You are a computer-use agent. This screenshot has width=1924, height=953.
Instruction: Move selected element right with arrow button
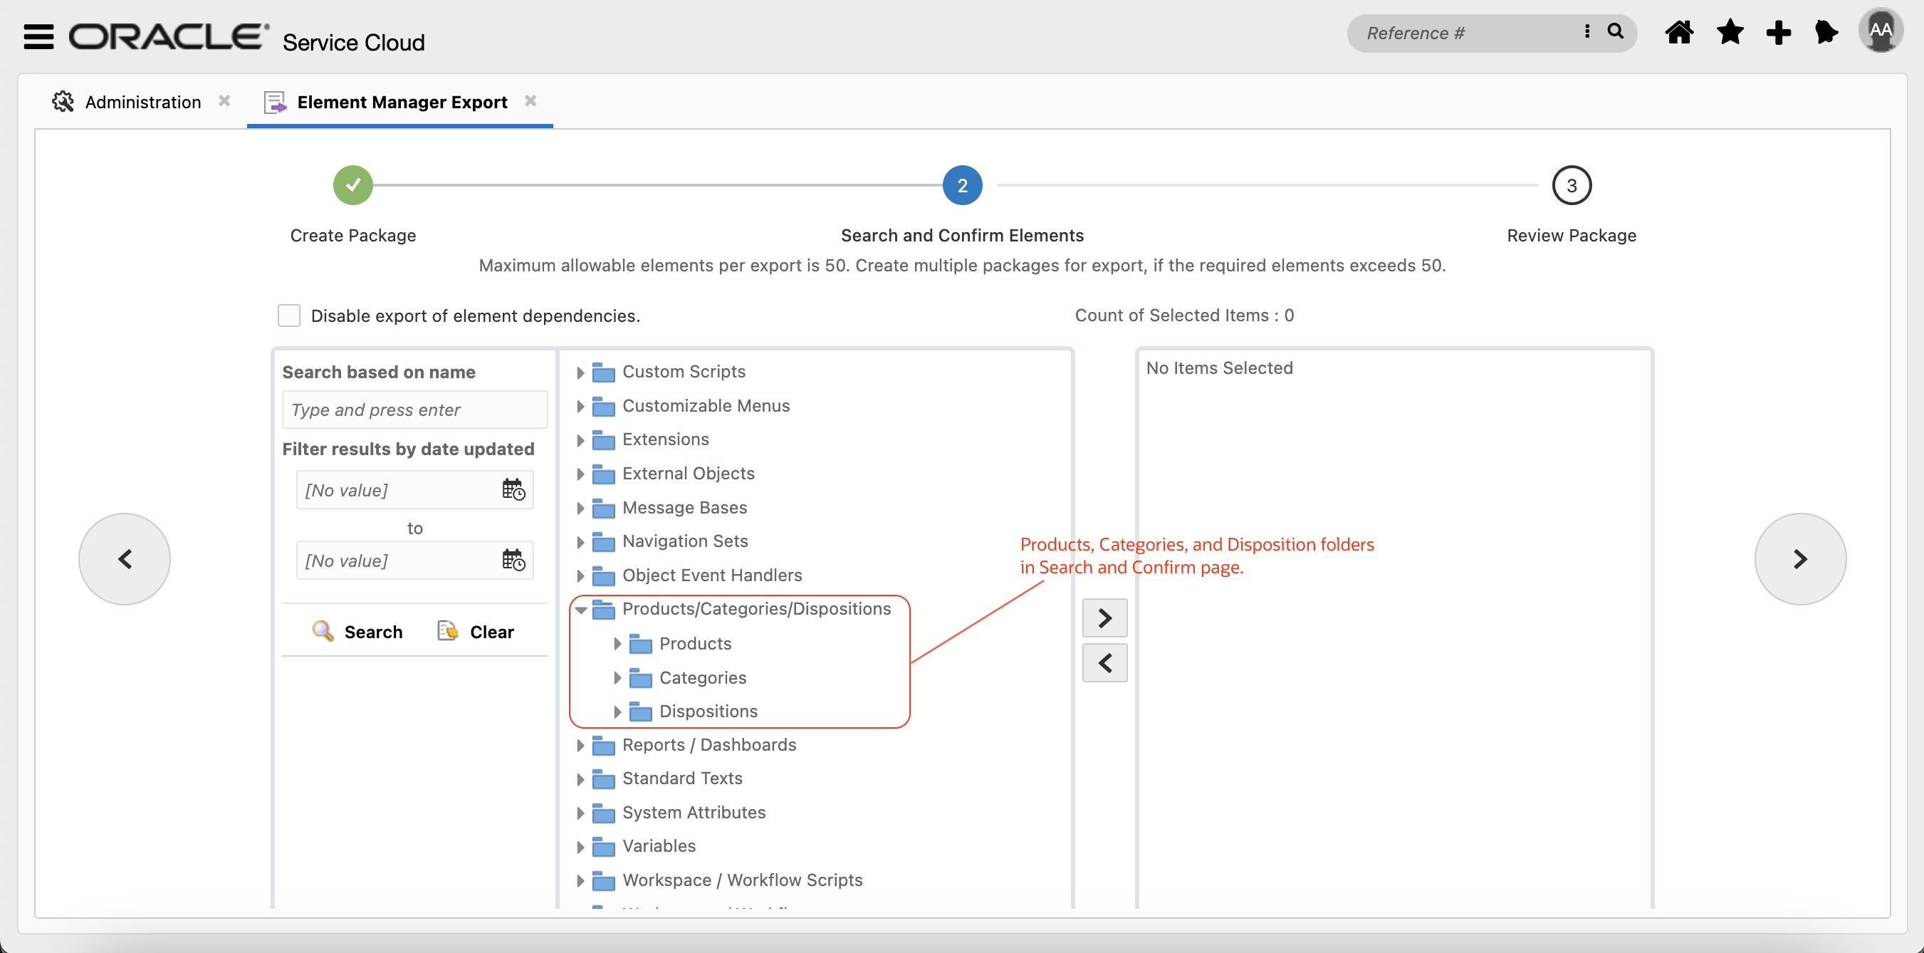(x=1104, y=618)
